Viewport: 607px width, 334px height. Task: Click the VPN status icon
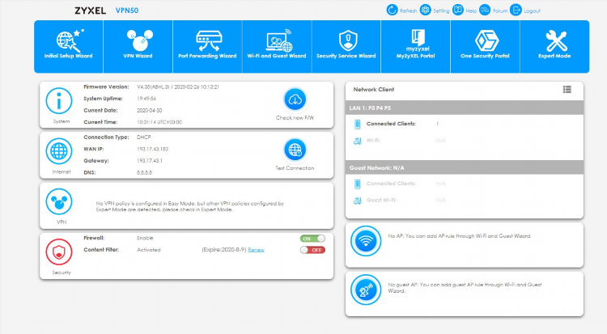(x=59, y=201)
